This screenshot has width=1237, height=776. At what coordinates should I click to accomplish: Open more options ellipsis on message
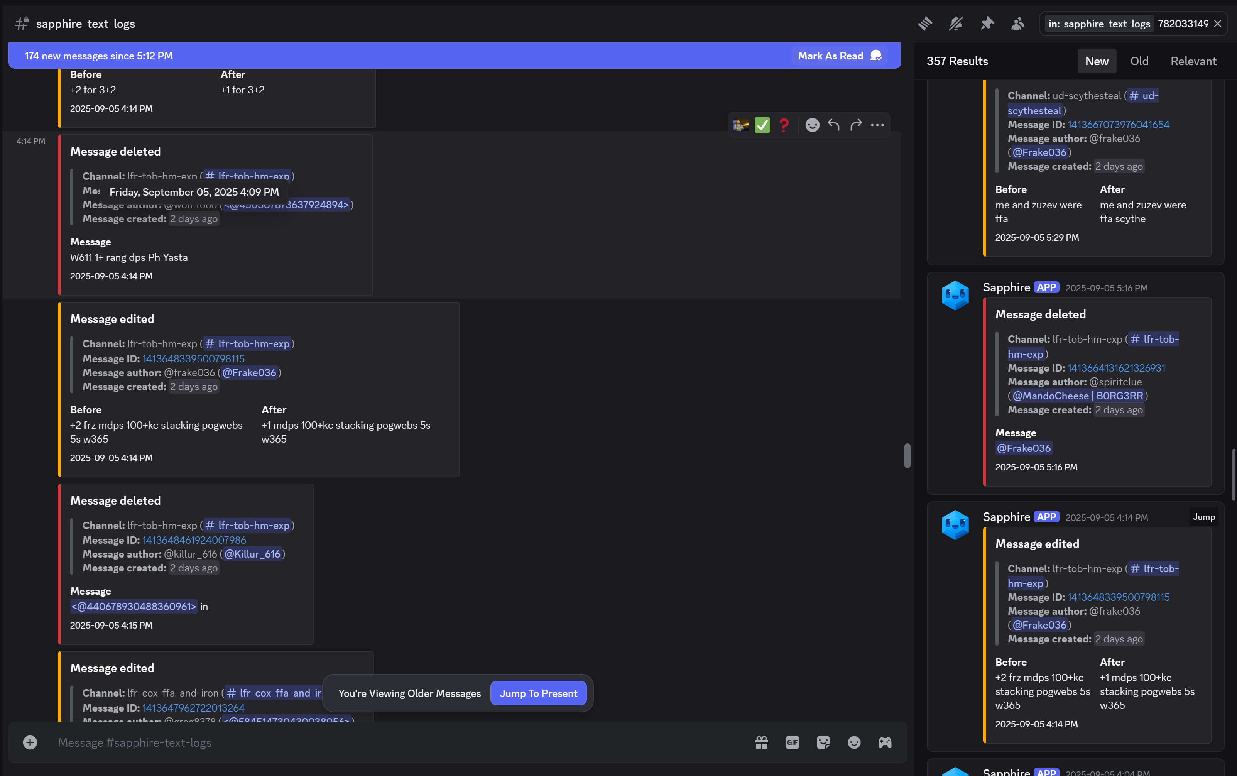[x=877, y=125]
